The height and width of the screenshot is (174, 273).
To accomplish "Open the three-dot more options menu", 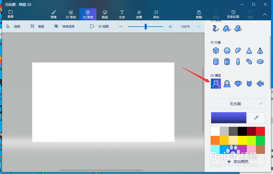I will point(199,27).
